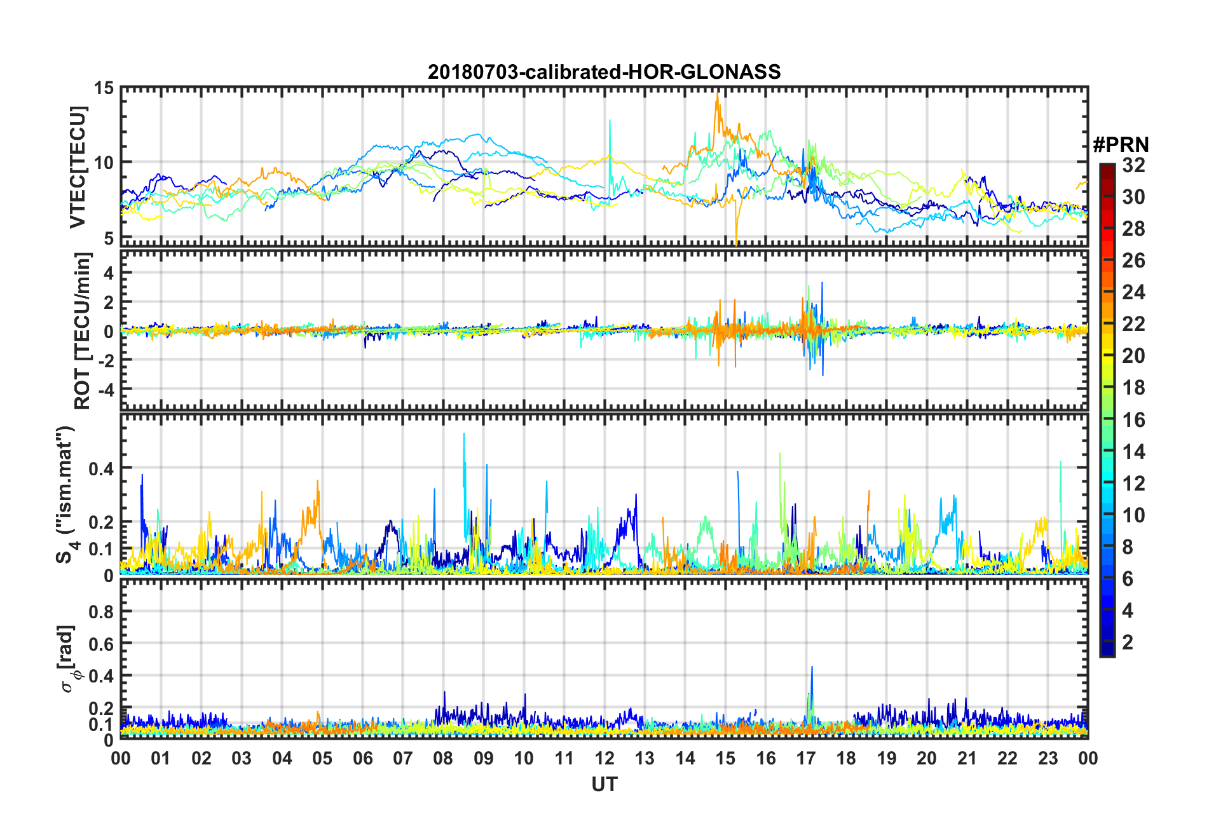
Task: Select the UT axis hour tick "17"
Action: (x=806, y=758)
